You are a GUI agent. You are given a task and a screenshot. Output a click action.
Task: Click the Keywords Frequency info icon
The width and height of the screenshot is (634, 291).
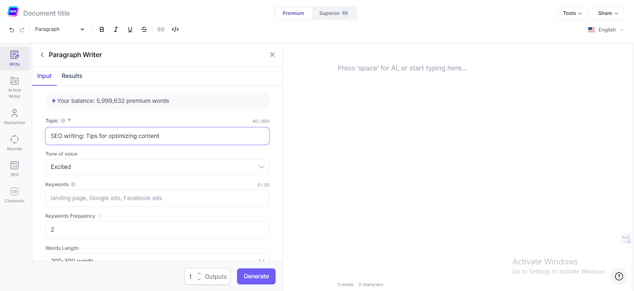100,216
